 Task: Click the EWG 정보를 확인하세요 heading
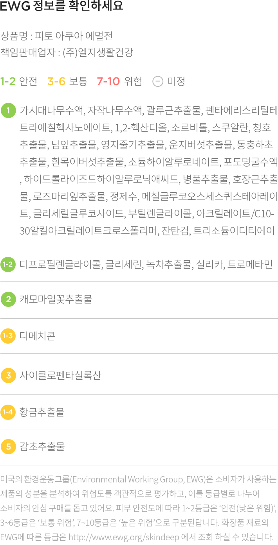click(62, 6)
